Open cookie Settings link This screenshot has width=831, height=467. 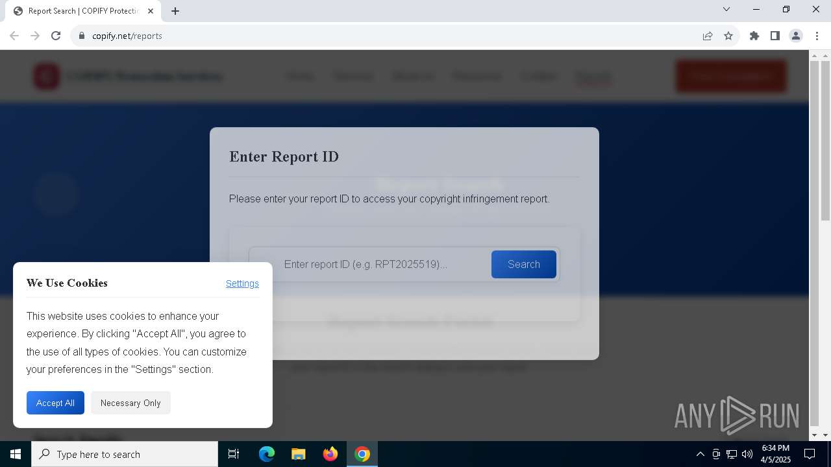(x=242, y=283)
